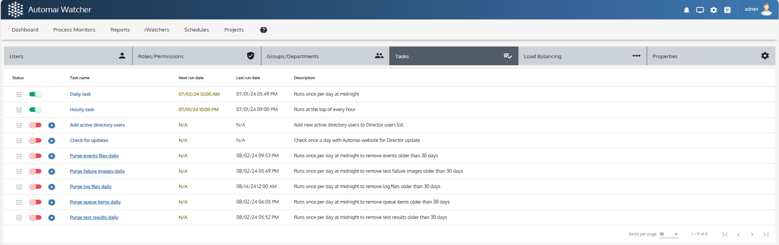Screen dimensions: 779x245
Task: Open the Items per page dropdown
Action: pyautogui.click(x=669, y=234)
